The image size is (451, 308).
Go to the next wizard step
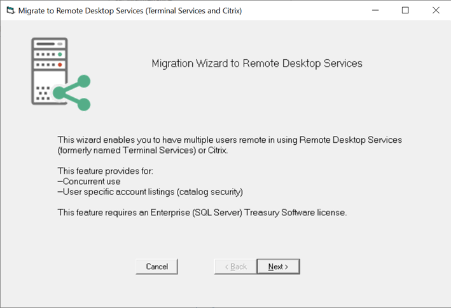tap(278, 267)
